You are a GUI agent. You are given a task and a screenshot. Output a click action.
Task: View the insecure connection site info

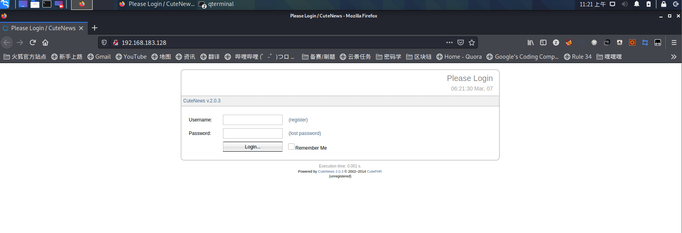click(116, 42)
